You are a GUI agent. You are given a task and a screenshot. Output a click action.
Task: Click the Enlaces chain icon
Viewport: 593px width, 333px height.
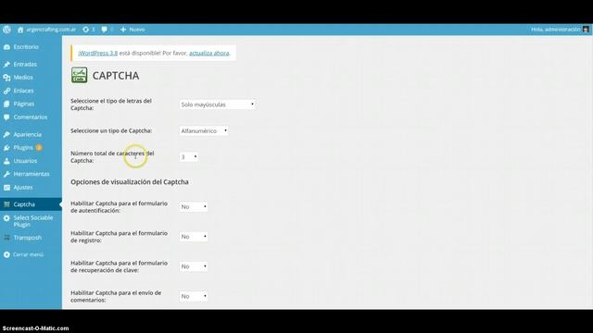click(x=6, y=91)
